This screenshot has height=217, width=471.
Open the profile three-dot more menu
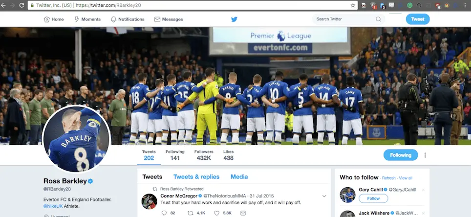click(425, 155)
